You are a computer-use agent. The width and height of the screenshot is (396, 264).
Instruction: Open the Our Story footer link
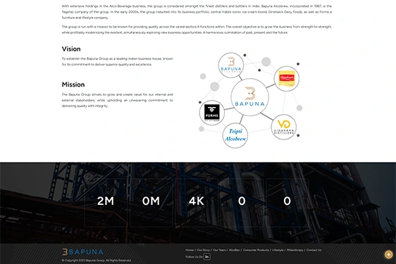point(203,250)
